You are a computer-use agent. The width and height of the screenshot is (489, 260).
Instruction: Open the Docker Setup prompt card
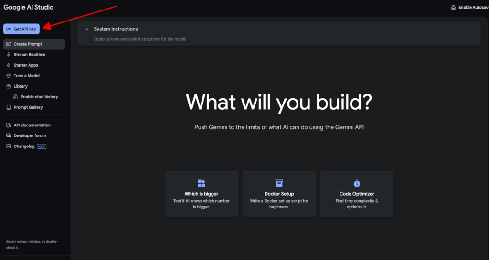pyautogui.click(x=279, y=194)
